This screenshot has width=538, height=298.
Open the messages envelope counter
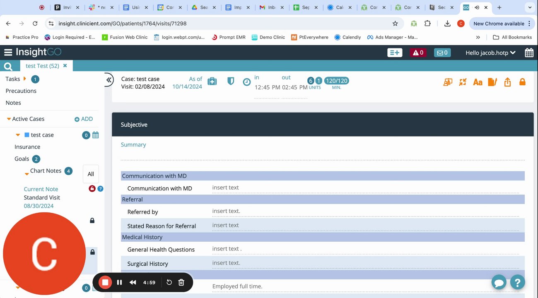(442, 53)
